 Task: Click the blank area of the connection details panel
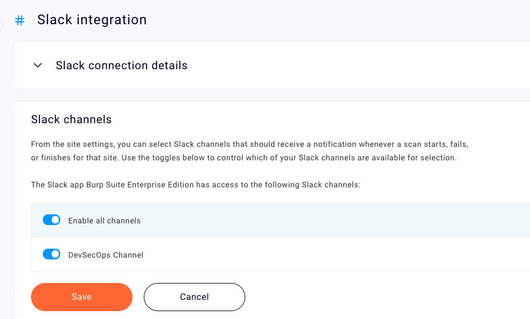(x=366, y=65)
